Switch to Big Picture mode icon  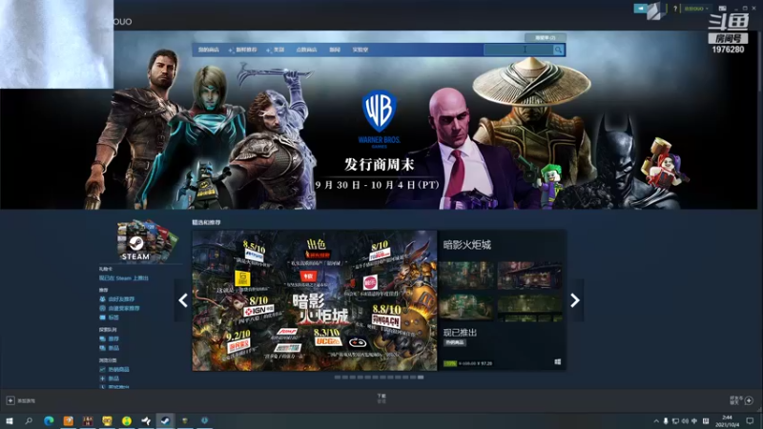pyautogui.click(x=723, y=9)
